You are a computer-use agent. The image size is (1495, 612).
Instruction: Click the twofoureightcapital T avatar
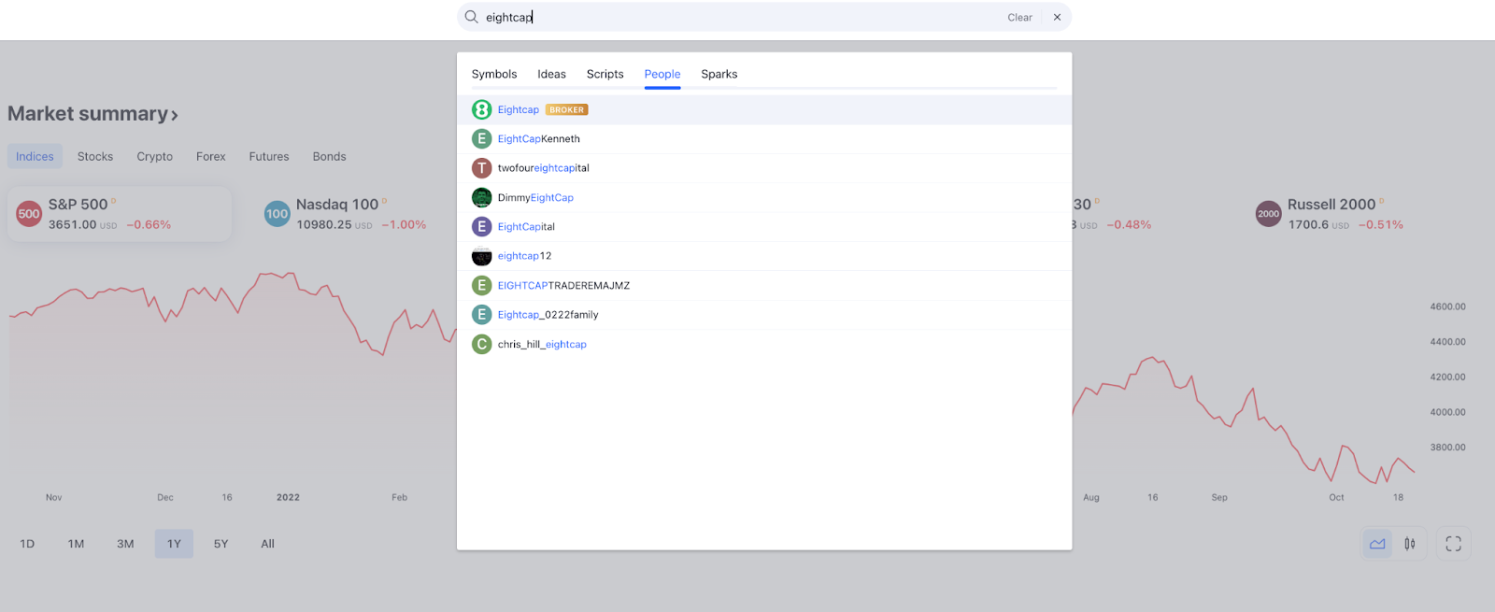481,168
